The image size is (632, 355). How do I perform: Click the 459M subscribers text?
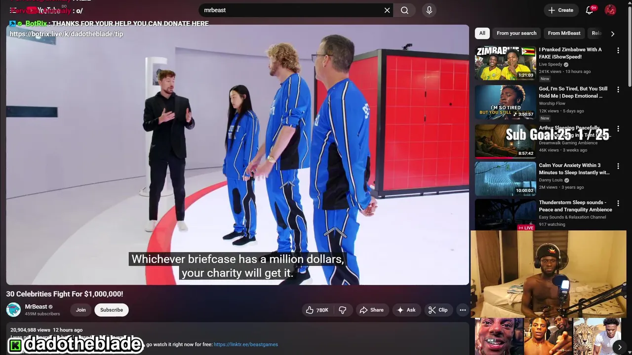tap(42, 314)
